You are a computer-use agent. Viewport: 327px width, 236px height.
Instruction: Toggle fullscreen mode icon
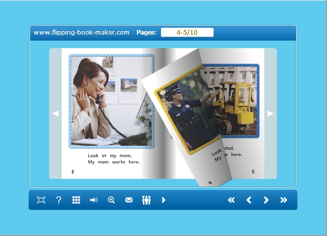tap(41, 200)
